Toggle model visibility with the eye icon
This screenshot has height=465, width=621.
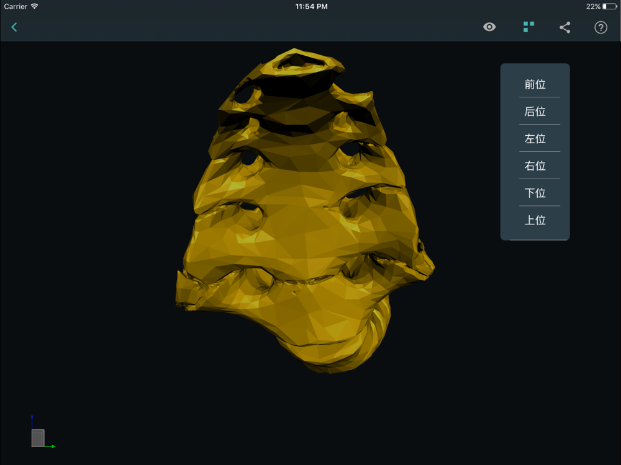click(x=489, y=27)
